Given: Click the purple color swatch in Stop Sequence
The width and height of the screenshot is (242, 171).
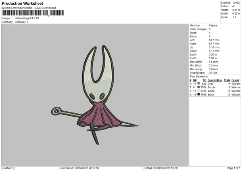Looking at the screenshot, I should (198, 87).
